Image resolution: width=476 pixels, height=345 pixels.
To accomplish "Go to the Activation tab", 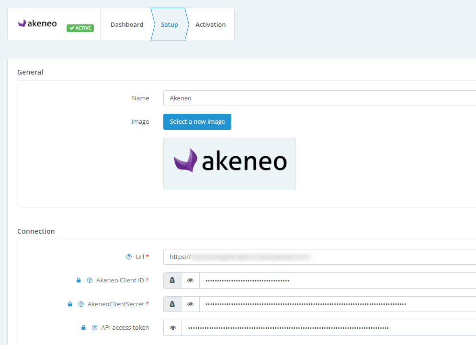I will coord(210,24).
